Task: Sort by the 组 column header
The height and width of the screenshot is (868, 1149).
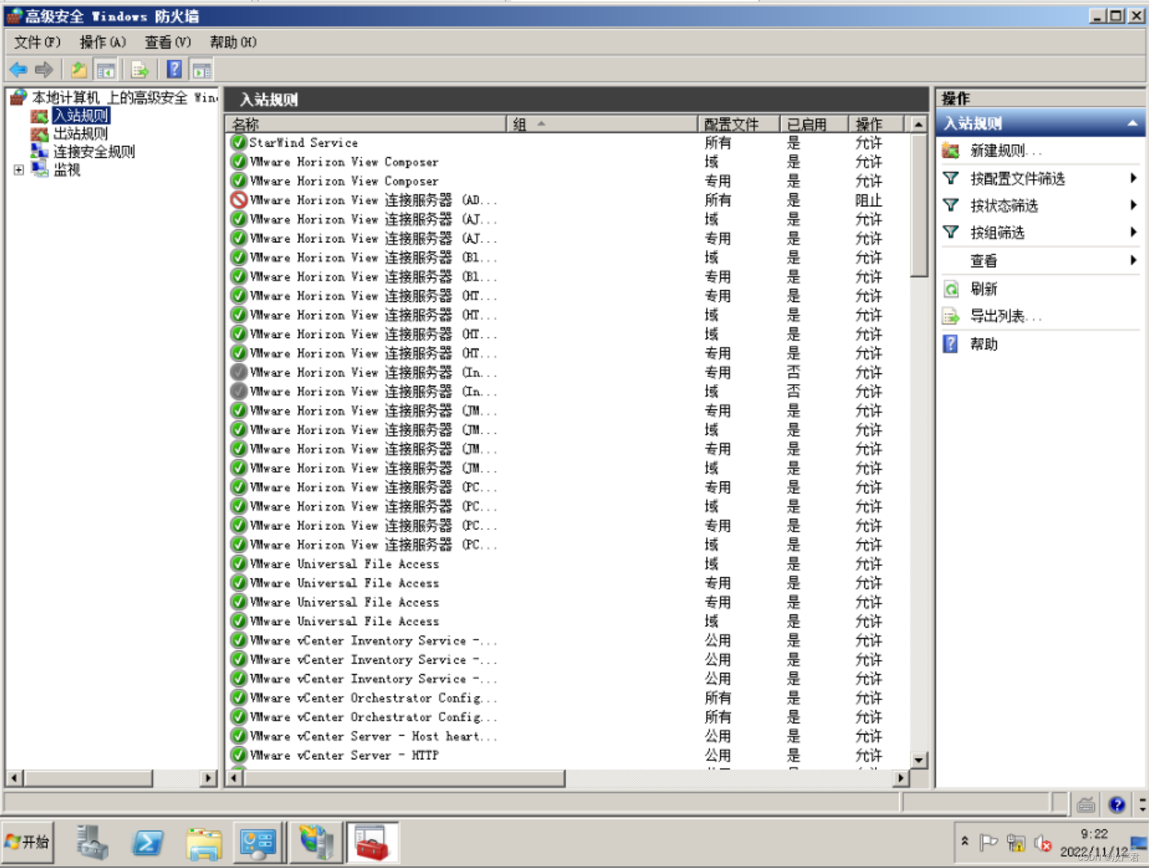Action: pos(602,124)
